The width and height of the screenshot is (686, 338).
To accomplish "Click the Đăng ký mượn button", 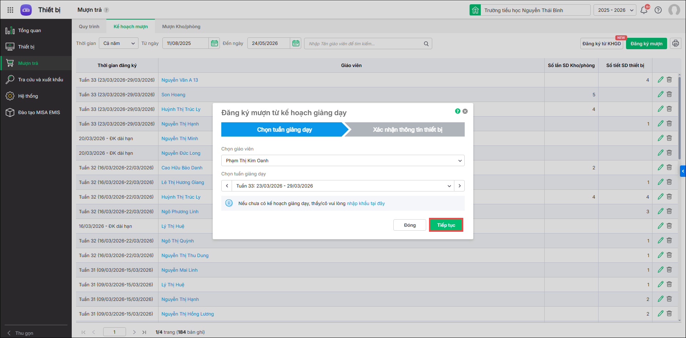I will (646, 43).
